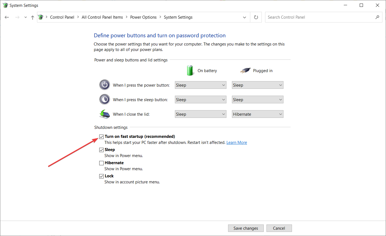386x236 pixels.
Task: Click System Settings breadcrumb segment
Action: coord(178,17)
